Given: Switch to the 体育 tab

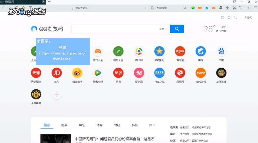Looking at the screenshot, I should [100, 125].
